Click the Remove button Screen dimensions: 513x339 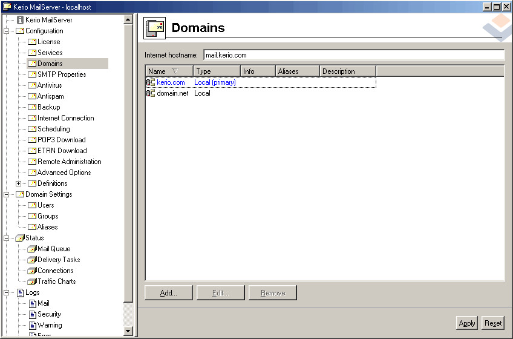pos(273,292)
